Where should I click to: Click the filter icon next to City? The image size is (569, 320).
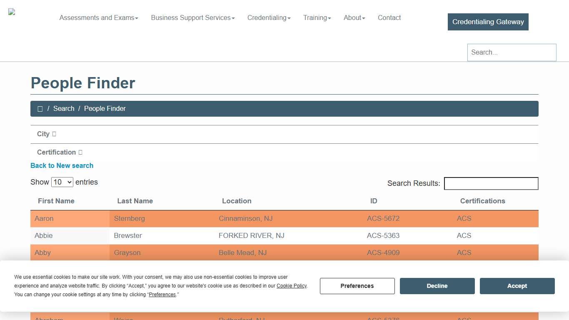tap(55, 134)
